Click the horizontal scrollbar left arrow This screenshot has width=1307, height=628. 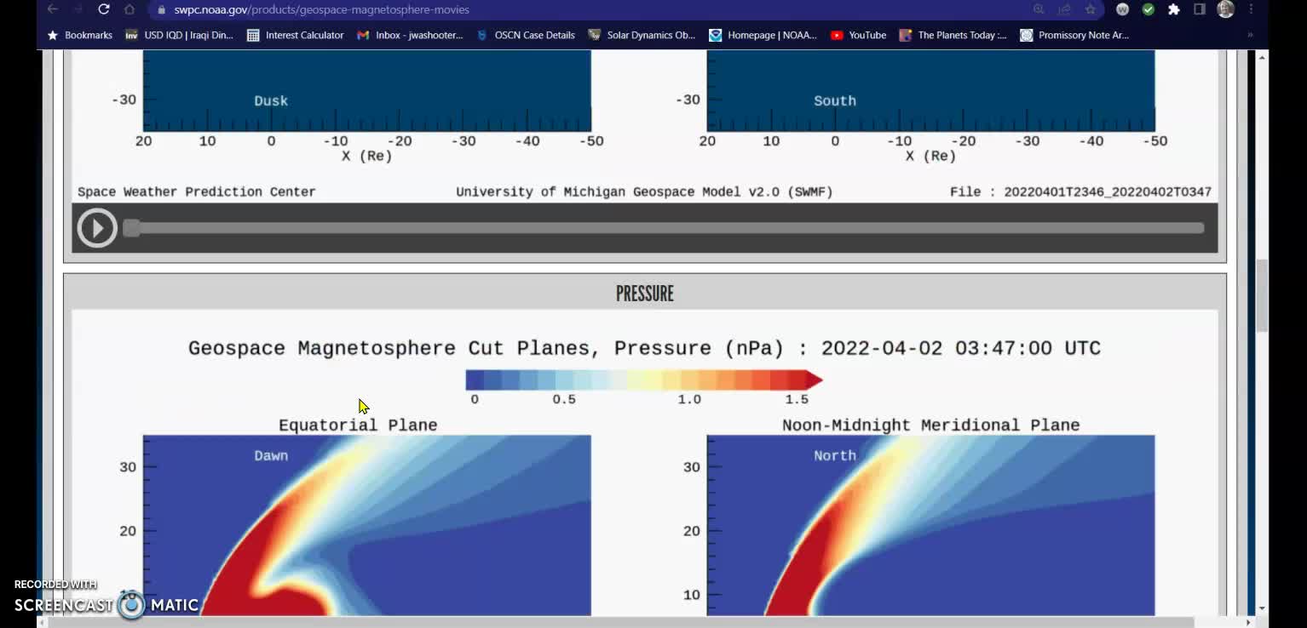click(44, 622)
